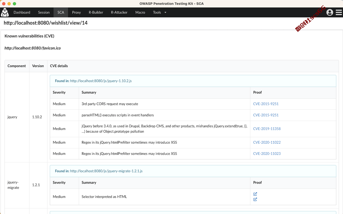Open the jquery-1.10.2.js file link
The height and width of the screenshot is (214, 343).
coord(101,81)
